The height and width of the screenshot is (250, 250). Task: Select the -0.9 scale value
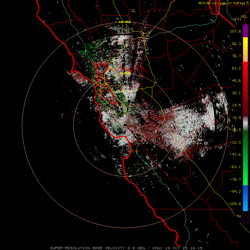point(236,118)
